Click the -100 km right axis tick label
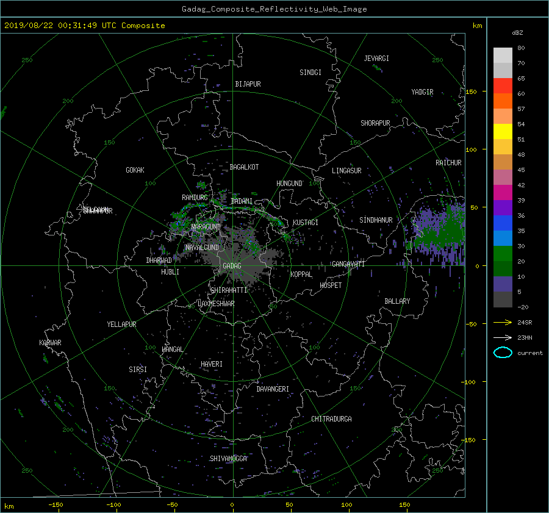This screenshot has height=513, width=549. 470,382
